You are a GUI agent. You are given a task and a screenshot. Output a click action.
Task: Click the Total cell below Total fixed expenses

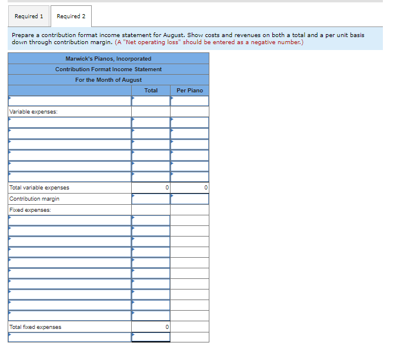pos(151,337)
